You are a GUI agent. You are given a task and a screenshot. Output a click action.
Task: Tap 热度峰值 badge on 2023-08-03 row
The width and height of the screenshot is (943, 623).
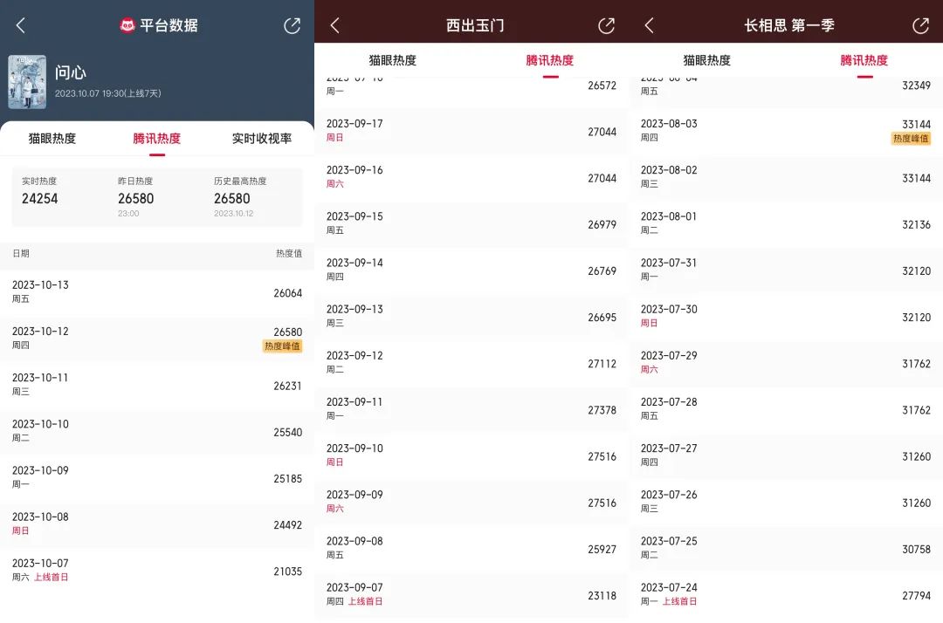[x=911, y=139]
